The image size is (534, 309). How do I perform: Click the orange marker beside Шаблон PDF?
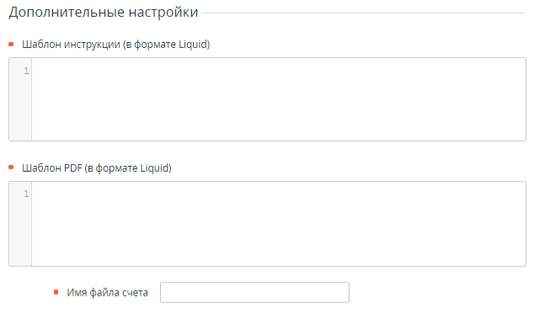pos(11,167)
